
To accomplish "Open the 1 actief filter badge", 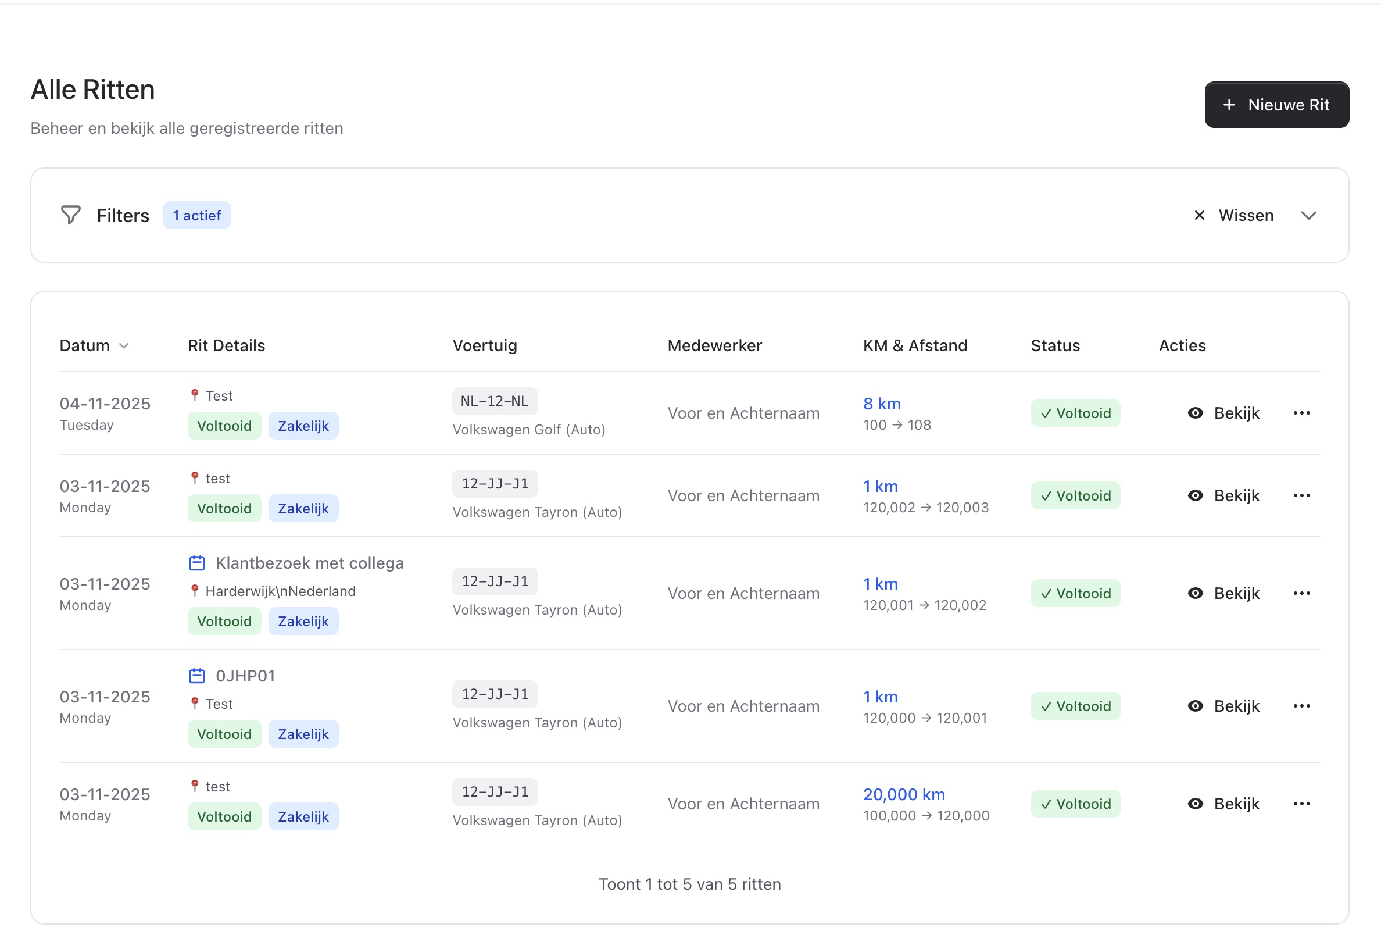I will tap(196, 215).
